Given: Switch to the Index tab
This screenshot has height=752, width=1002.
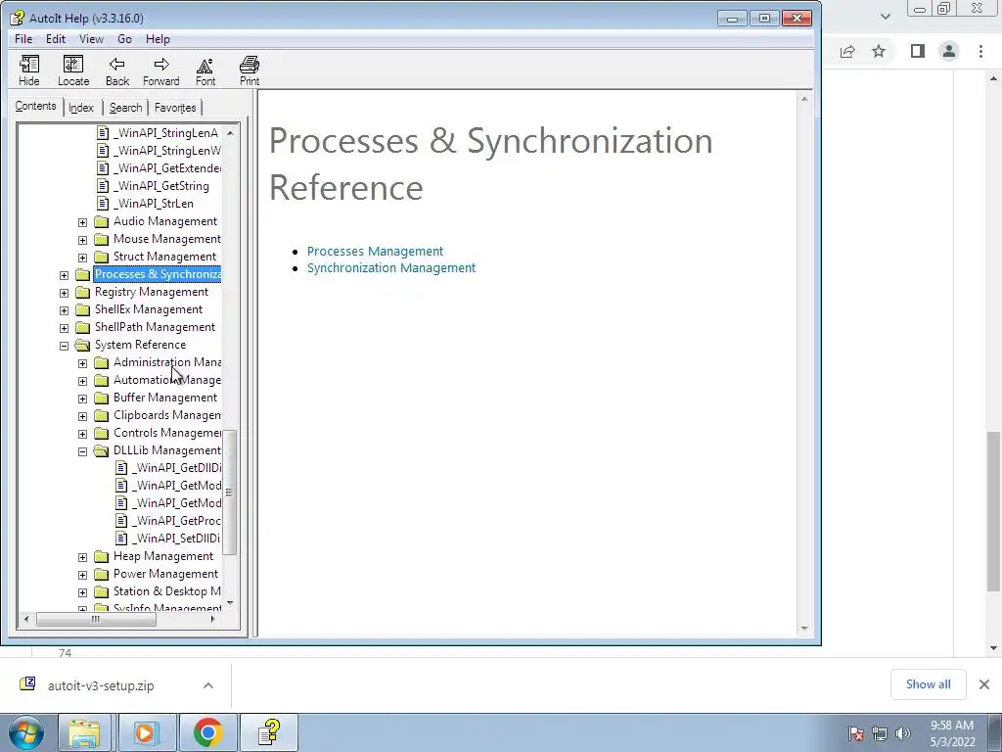Looking at the screenshot, I should tap(81, 108).
